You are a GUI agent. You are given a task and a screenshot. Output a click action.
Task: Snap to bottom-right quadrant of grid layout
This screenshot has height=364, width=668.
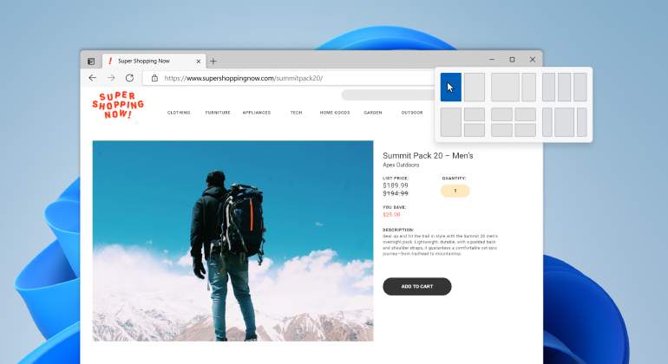coord(525,130)
